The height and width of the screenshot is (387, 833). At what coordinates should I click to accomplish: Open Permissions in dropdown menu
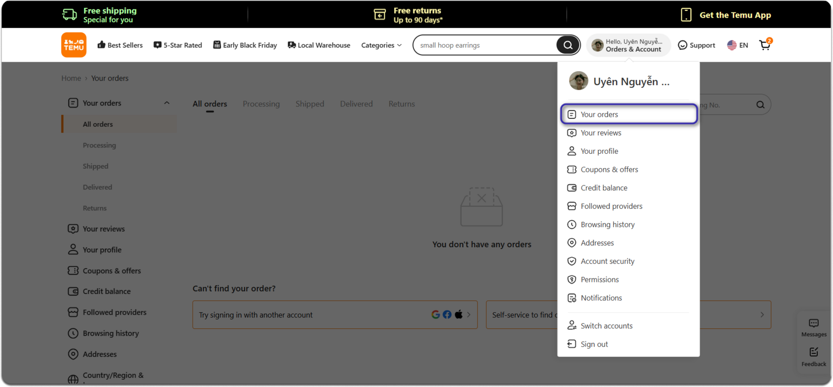point(629,279)
